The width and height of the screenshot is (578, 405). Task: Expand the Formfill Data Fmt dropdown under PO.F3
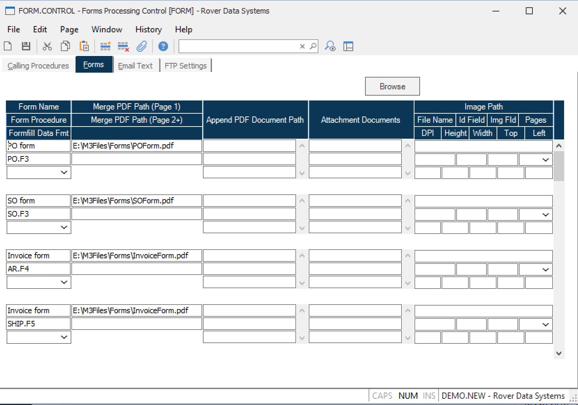click(64, 172)
